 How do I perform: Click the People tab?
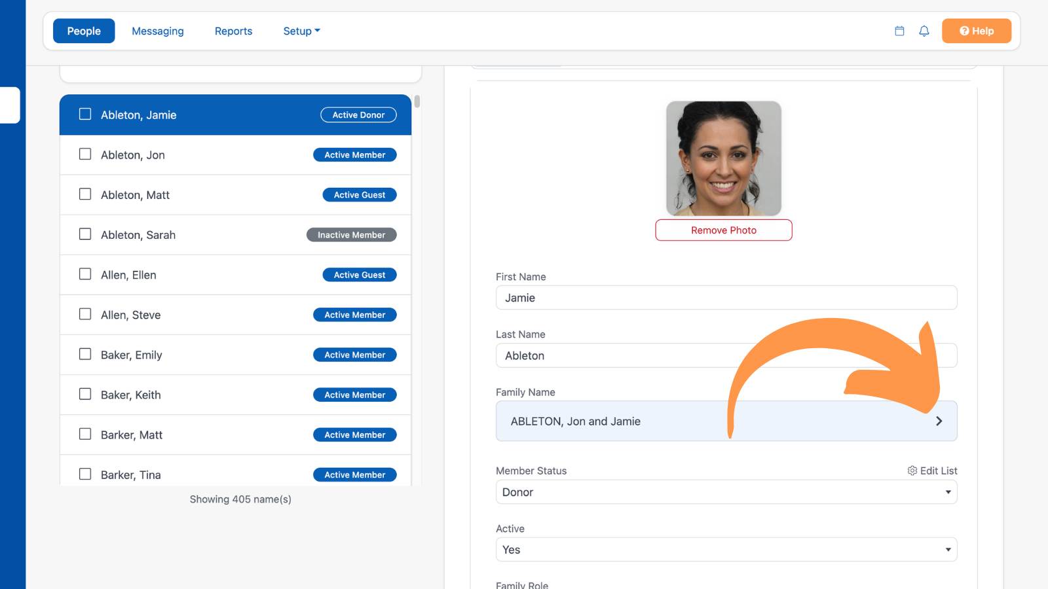(x=84, y=31)
